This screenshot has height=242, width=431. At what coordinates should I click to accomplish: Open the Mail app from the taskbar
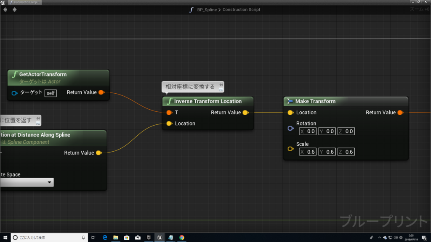click(x=138, y=238)
